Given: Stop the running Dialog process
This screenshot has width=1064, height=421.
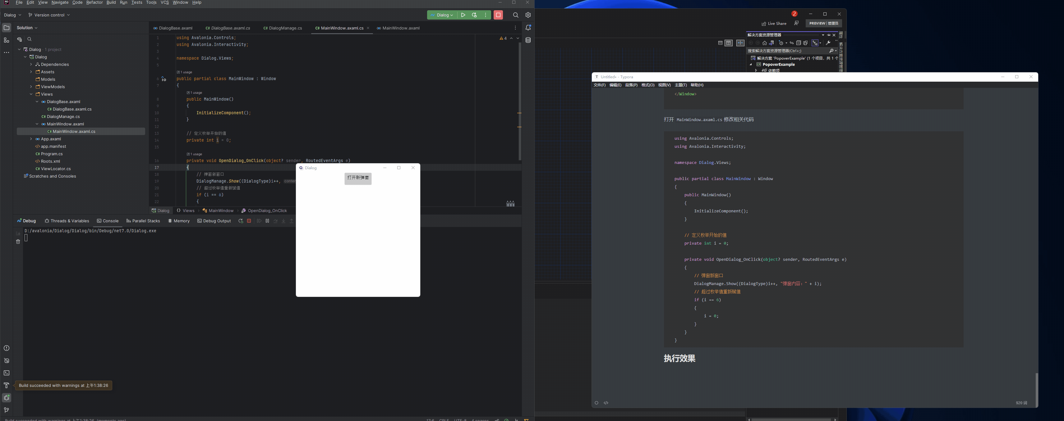Looking at the screenshot, I should point(498,15).
